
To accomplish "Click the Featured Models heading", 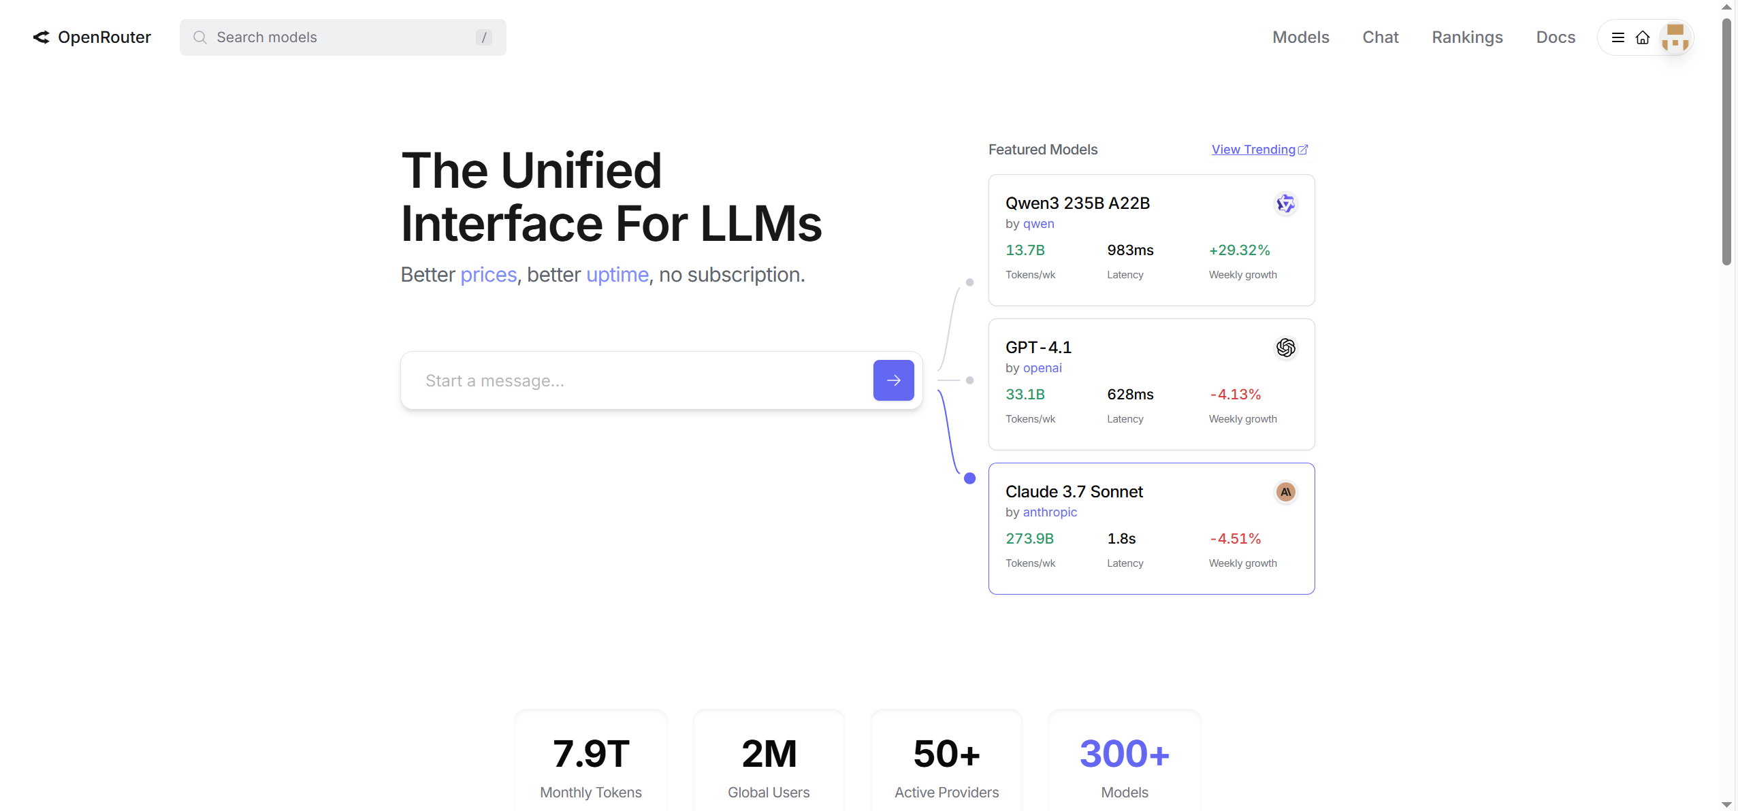I will (x=1042, y=150).
